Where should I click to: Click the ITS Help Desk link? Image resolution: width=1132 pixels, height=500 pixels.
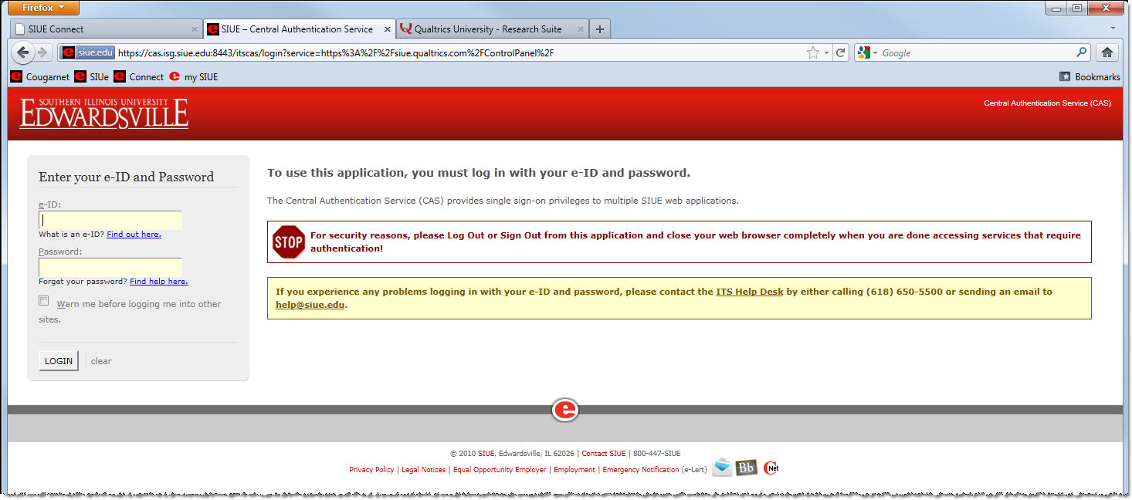click(x=749, y=292)
